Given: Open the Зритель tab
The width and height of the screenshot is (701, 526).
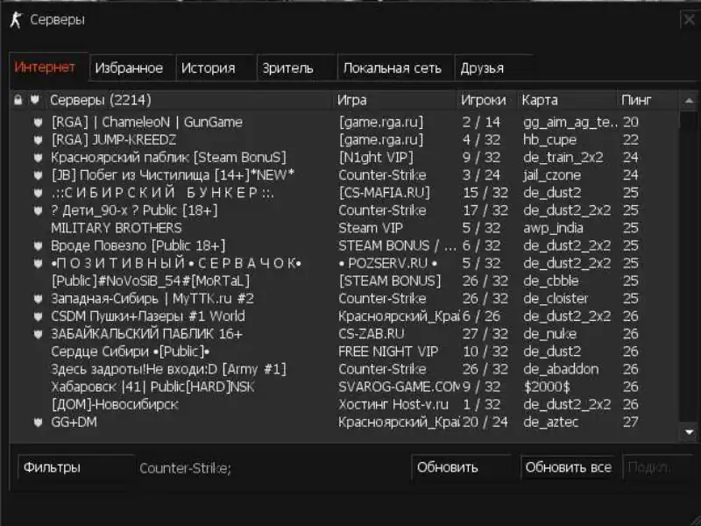Looking at the screenshot, I should 297,68.
